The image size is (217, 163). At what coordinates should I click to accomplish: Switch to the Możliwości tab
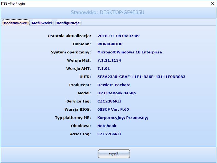coord(42,23)
